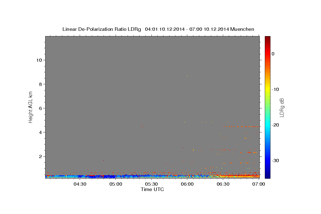Image resolution: width=321 pixels, height=214 pixels.
Task: Click the isolated red data point near 1.7 km
Action: [104, 160]
